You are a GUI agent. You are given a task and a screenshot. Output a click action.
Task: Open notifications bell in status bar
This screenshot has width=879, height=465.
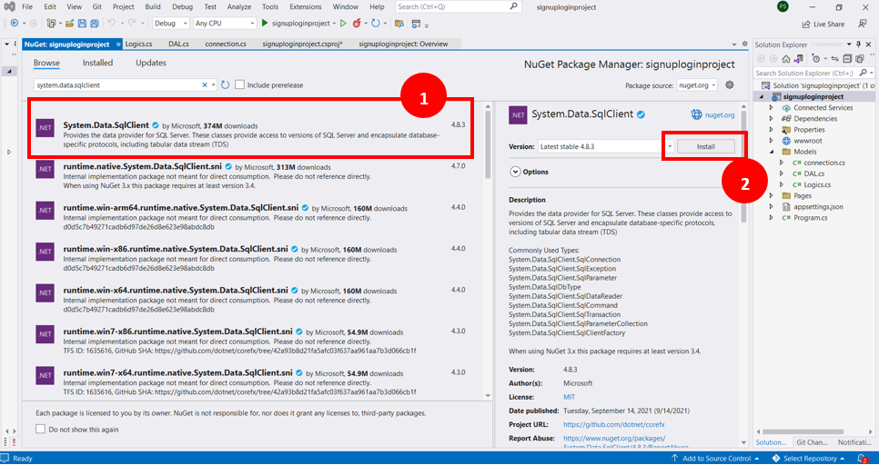pos(862,459)
